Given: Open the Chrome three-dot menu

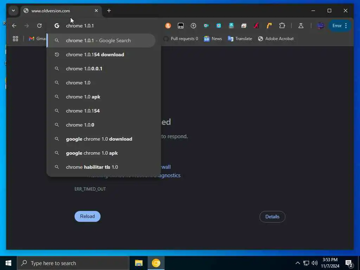Looking at the screenshot, I should pyautogui.click(x=346, y=26).
